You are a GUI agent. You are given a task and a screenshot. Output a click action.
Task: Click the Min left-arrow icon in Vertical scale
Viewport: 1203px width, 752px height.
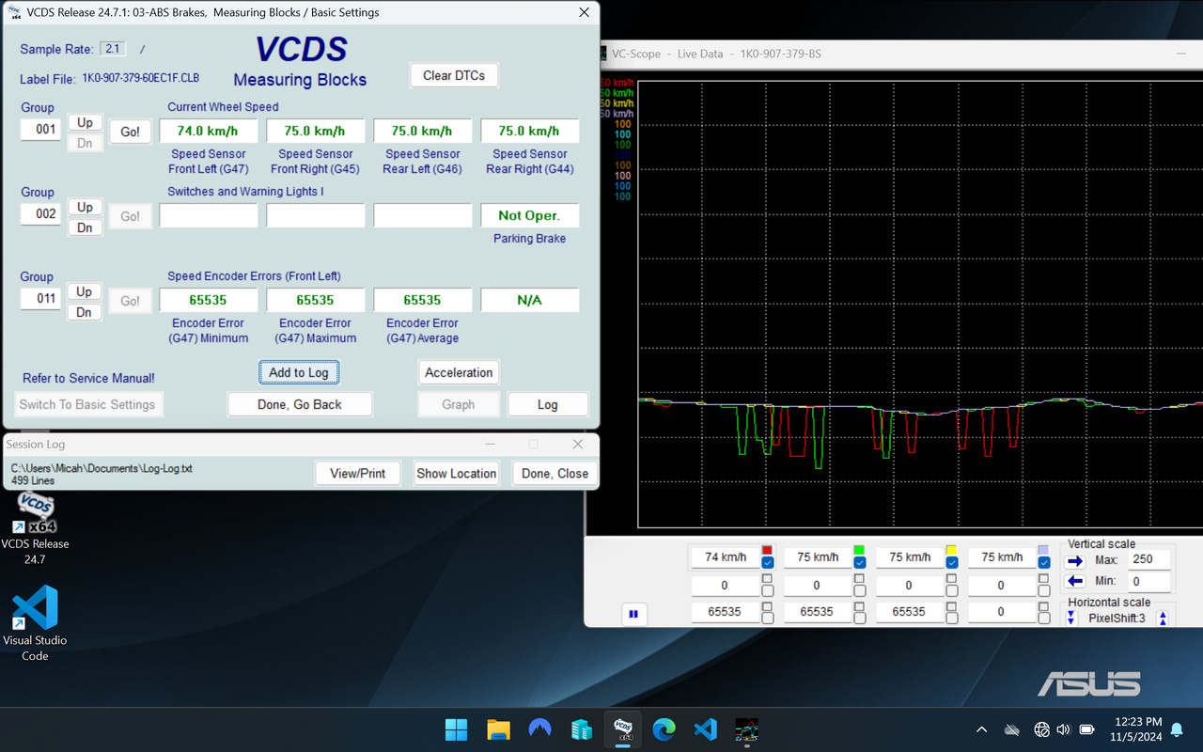(x=1076, y=581)
